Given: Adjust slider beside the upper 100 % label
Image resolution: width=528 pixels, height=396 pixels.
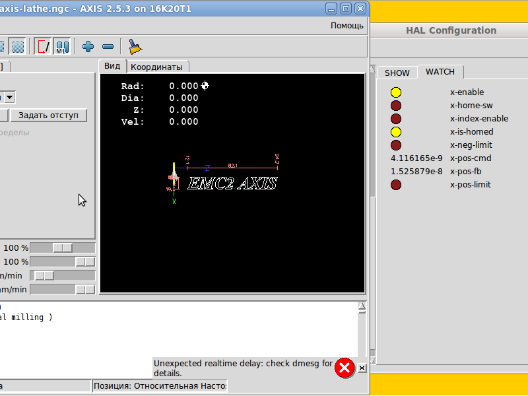Looking at the screenshot, I should click(63, 248).
